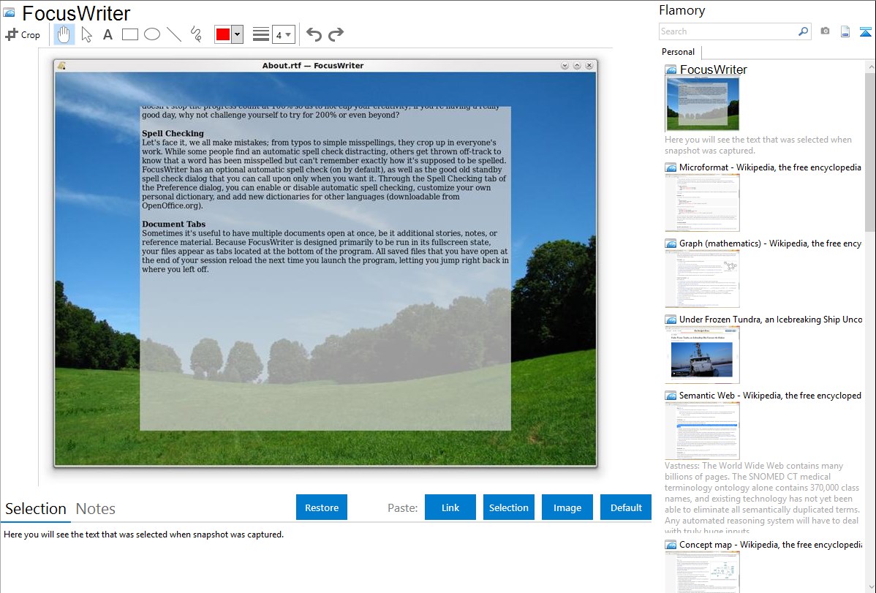Open the Semantic Web snapshot title

pos(770,395)
